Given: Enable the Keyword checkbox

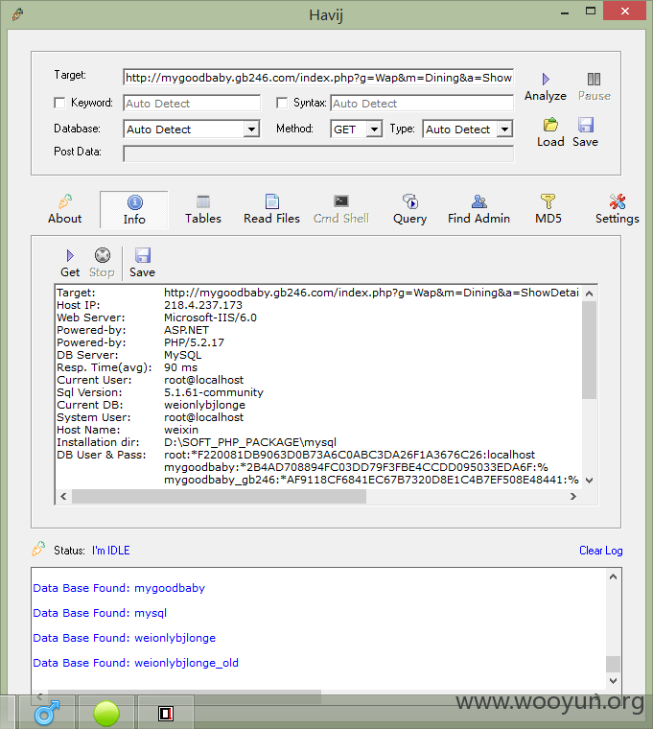Looking at the screenshot, I should tap(59, 103).
